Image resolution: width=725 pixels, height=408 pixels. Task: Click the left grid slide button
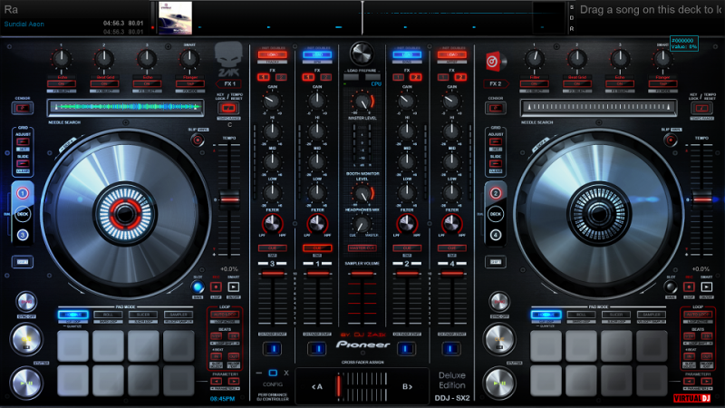[x=23, y=163]
